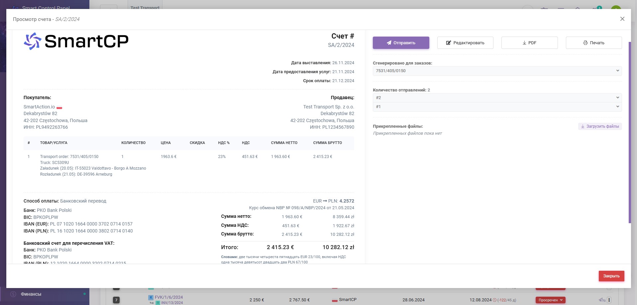637x305 pixels.
Task: Open the shipment #1 dropdown
Action: coord(617,106)
